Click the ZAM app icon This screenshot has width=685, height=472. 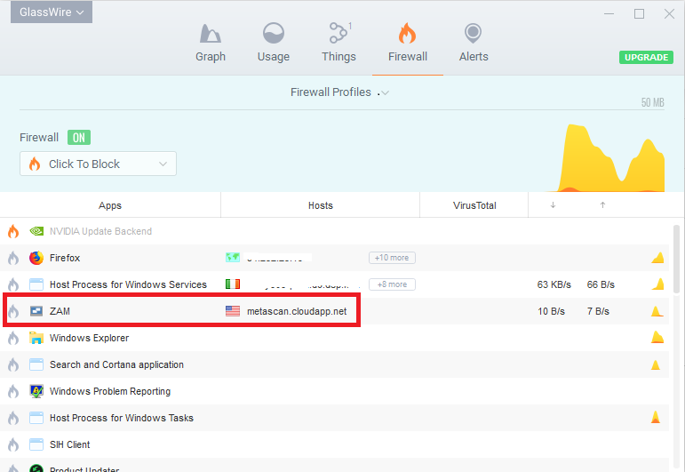tap(36, 311)
